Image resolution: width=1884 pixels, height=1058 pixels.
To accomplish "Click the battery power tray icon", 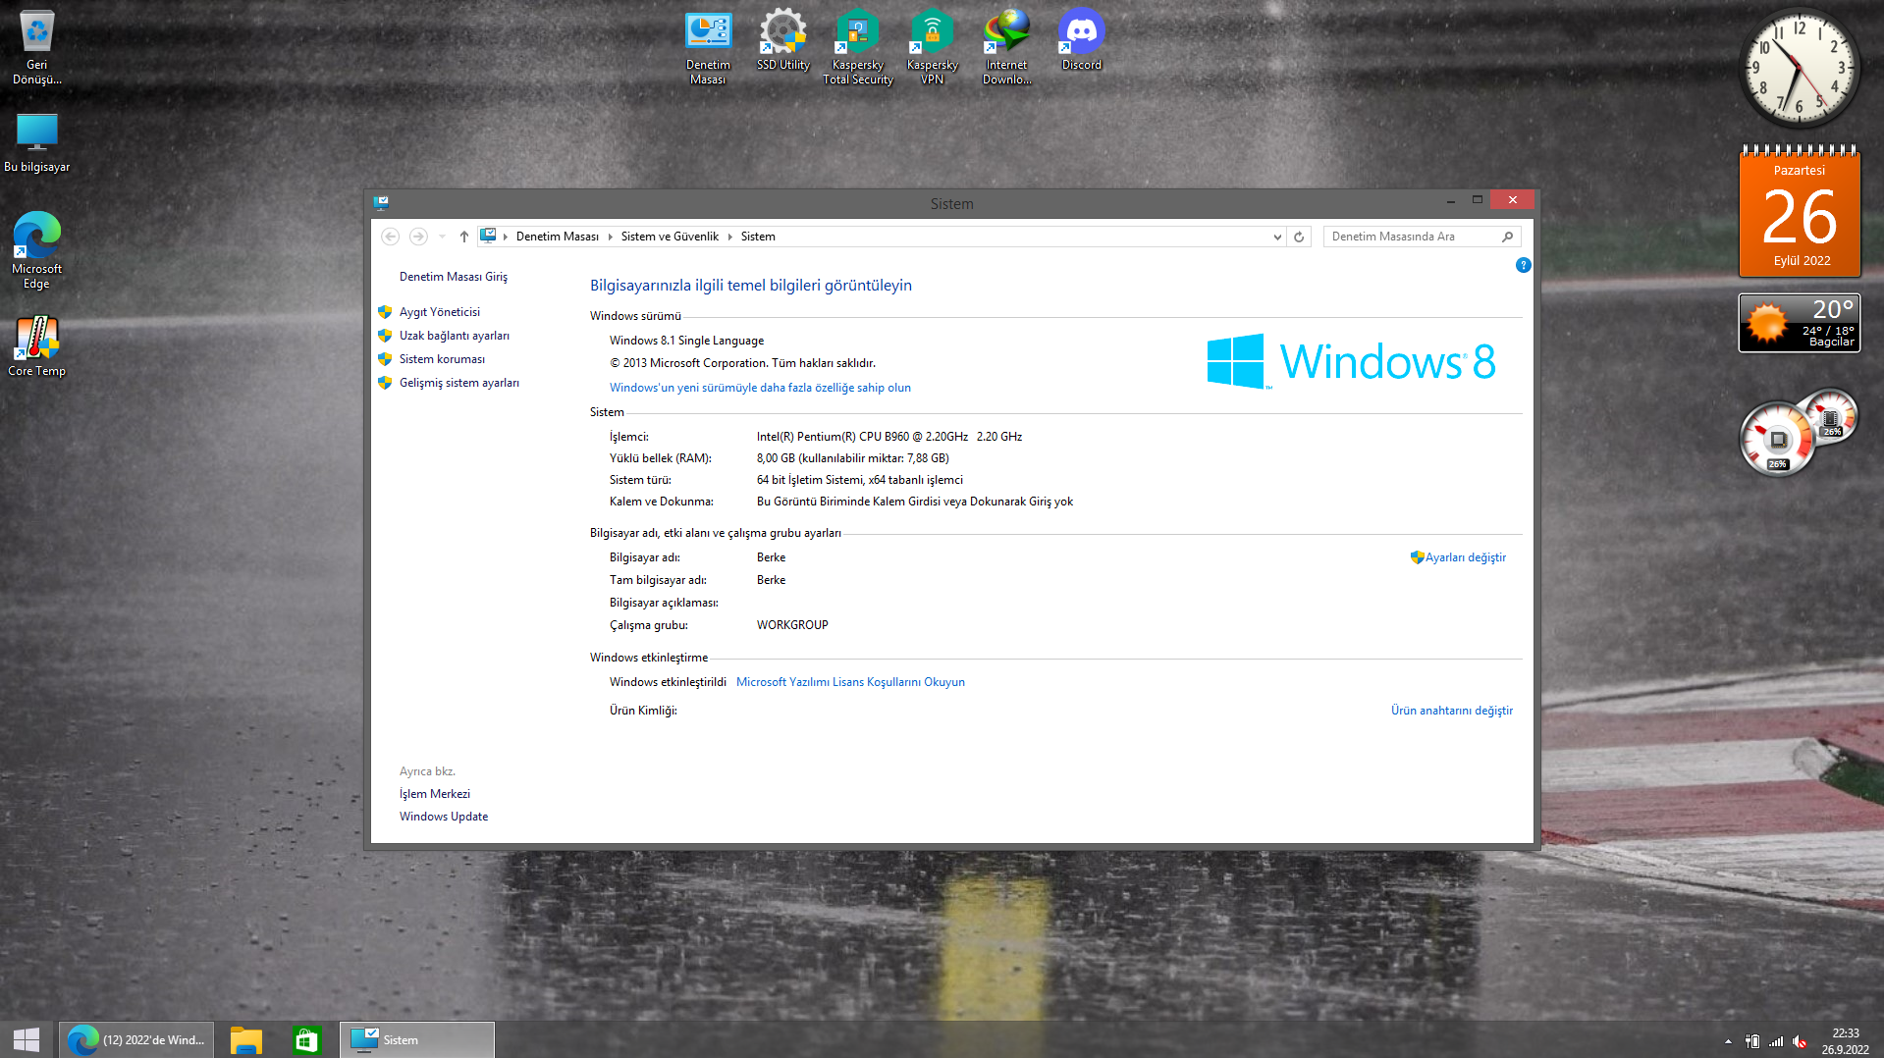I will (1752, 1041).
